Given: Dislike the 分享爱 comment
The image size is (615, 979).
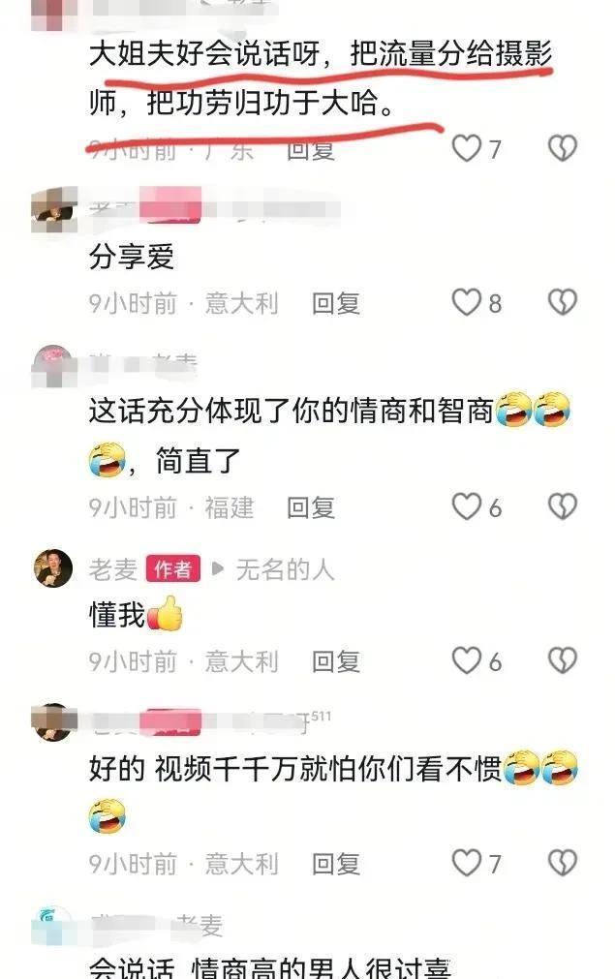Looking at the screenshot, I should (563, 302).
